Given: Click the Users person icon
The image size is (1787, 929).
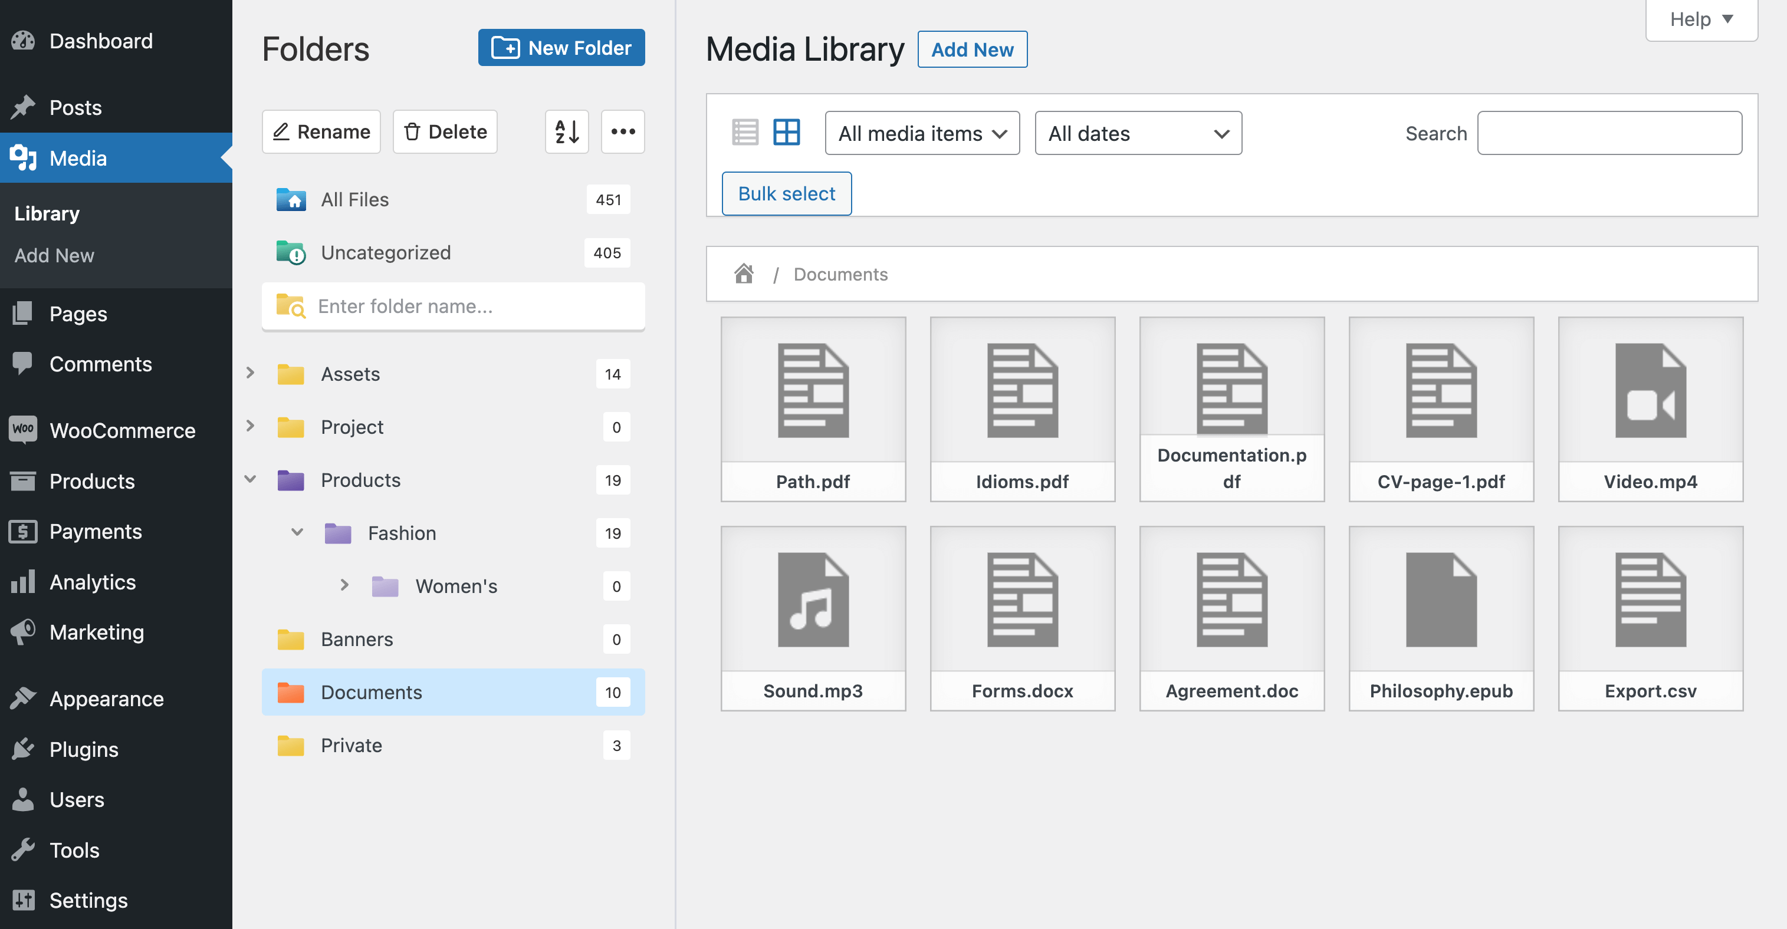Looking at the screenshot, I should 23,799.
